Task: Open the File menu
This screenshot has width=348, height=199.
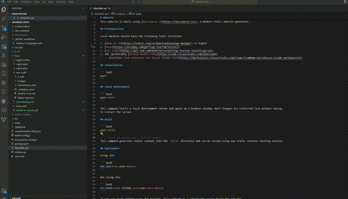Action: pos(9,2)
